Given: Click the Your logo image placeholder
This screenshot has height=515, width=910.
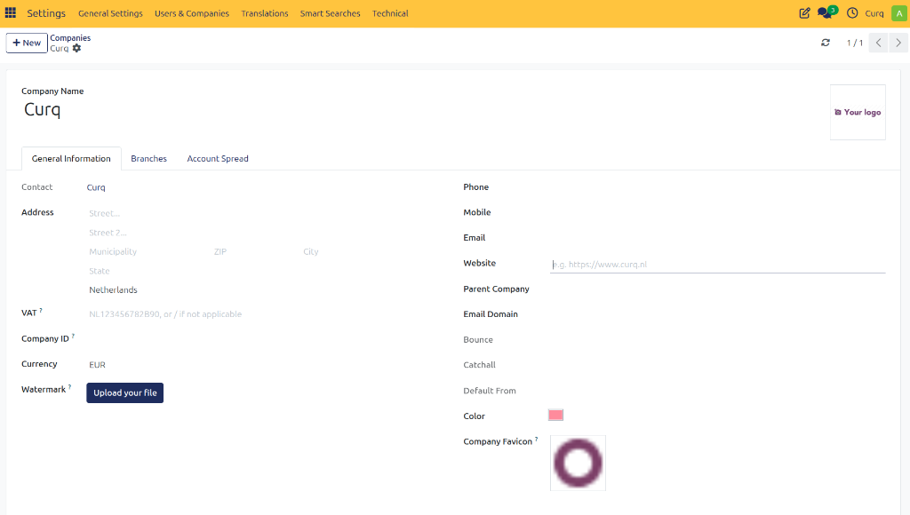Looking at the screenshot, I should tap(858, 112).
